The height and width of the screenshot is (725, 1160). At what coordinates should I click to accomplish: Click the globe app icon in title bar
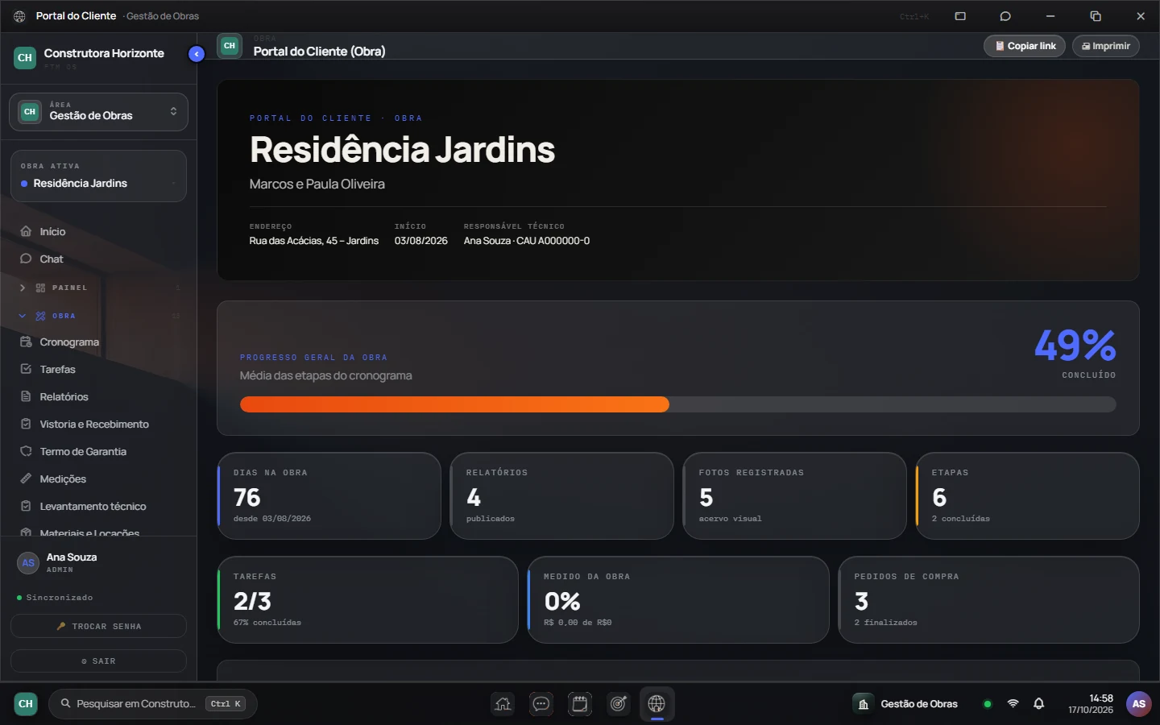pyautogui.click(x=19, y=16)
